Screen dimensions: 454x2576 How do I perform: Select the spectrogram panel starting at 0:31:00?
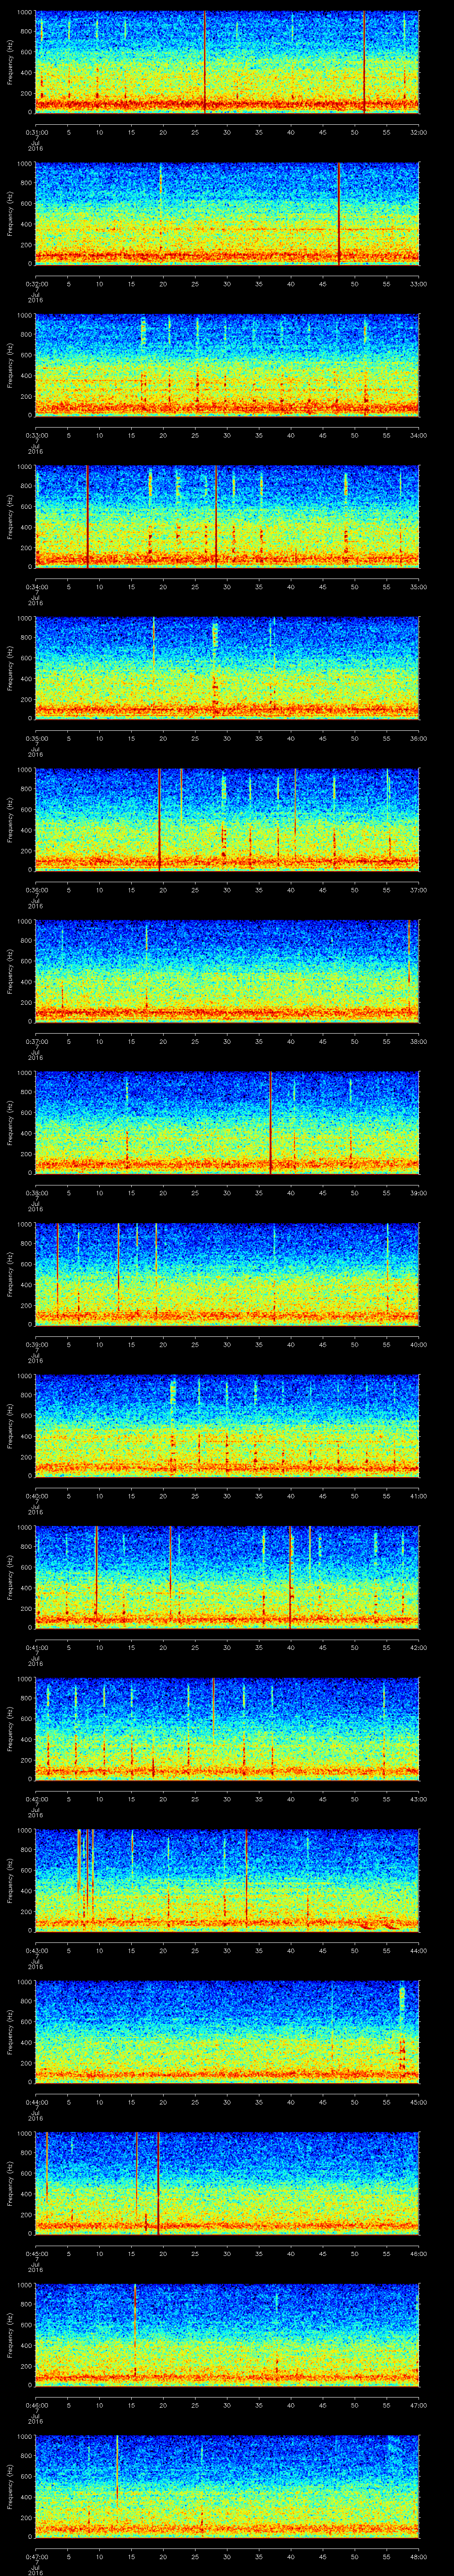pos(227,62)
